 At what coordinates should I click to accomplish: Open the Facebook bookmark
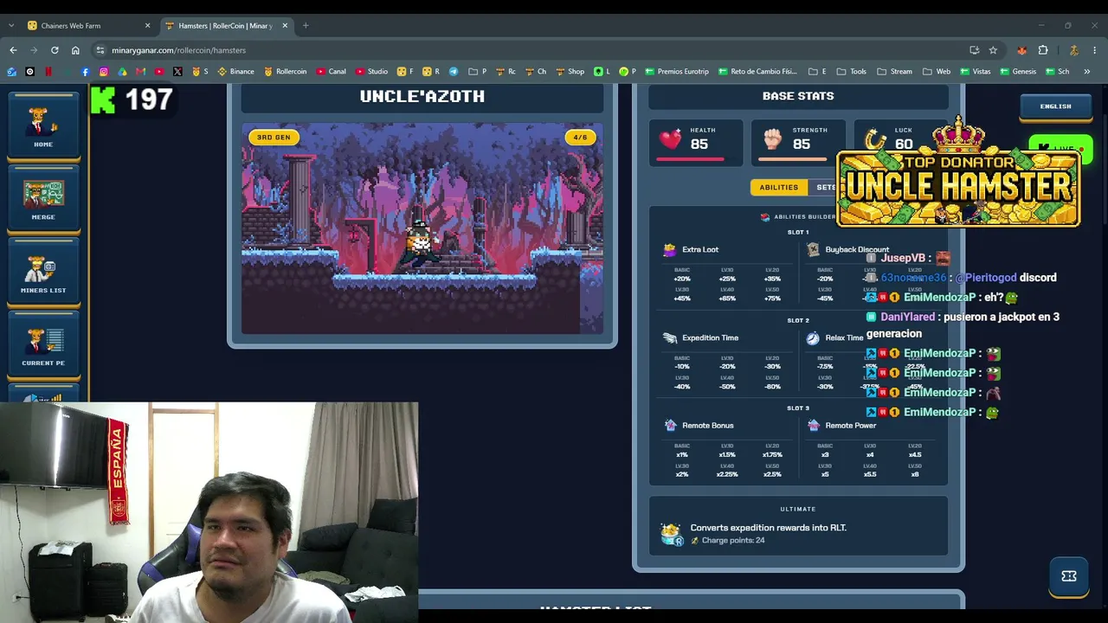coord(85,72)
